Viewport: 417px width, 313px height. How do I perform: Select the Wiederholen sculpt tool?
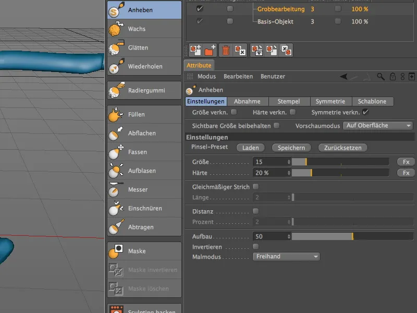coord(144,67)
